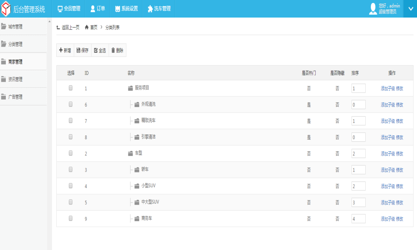Click the sidebar scroll up arrow
417x250 pixels.
[x=50, y=21]
